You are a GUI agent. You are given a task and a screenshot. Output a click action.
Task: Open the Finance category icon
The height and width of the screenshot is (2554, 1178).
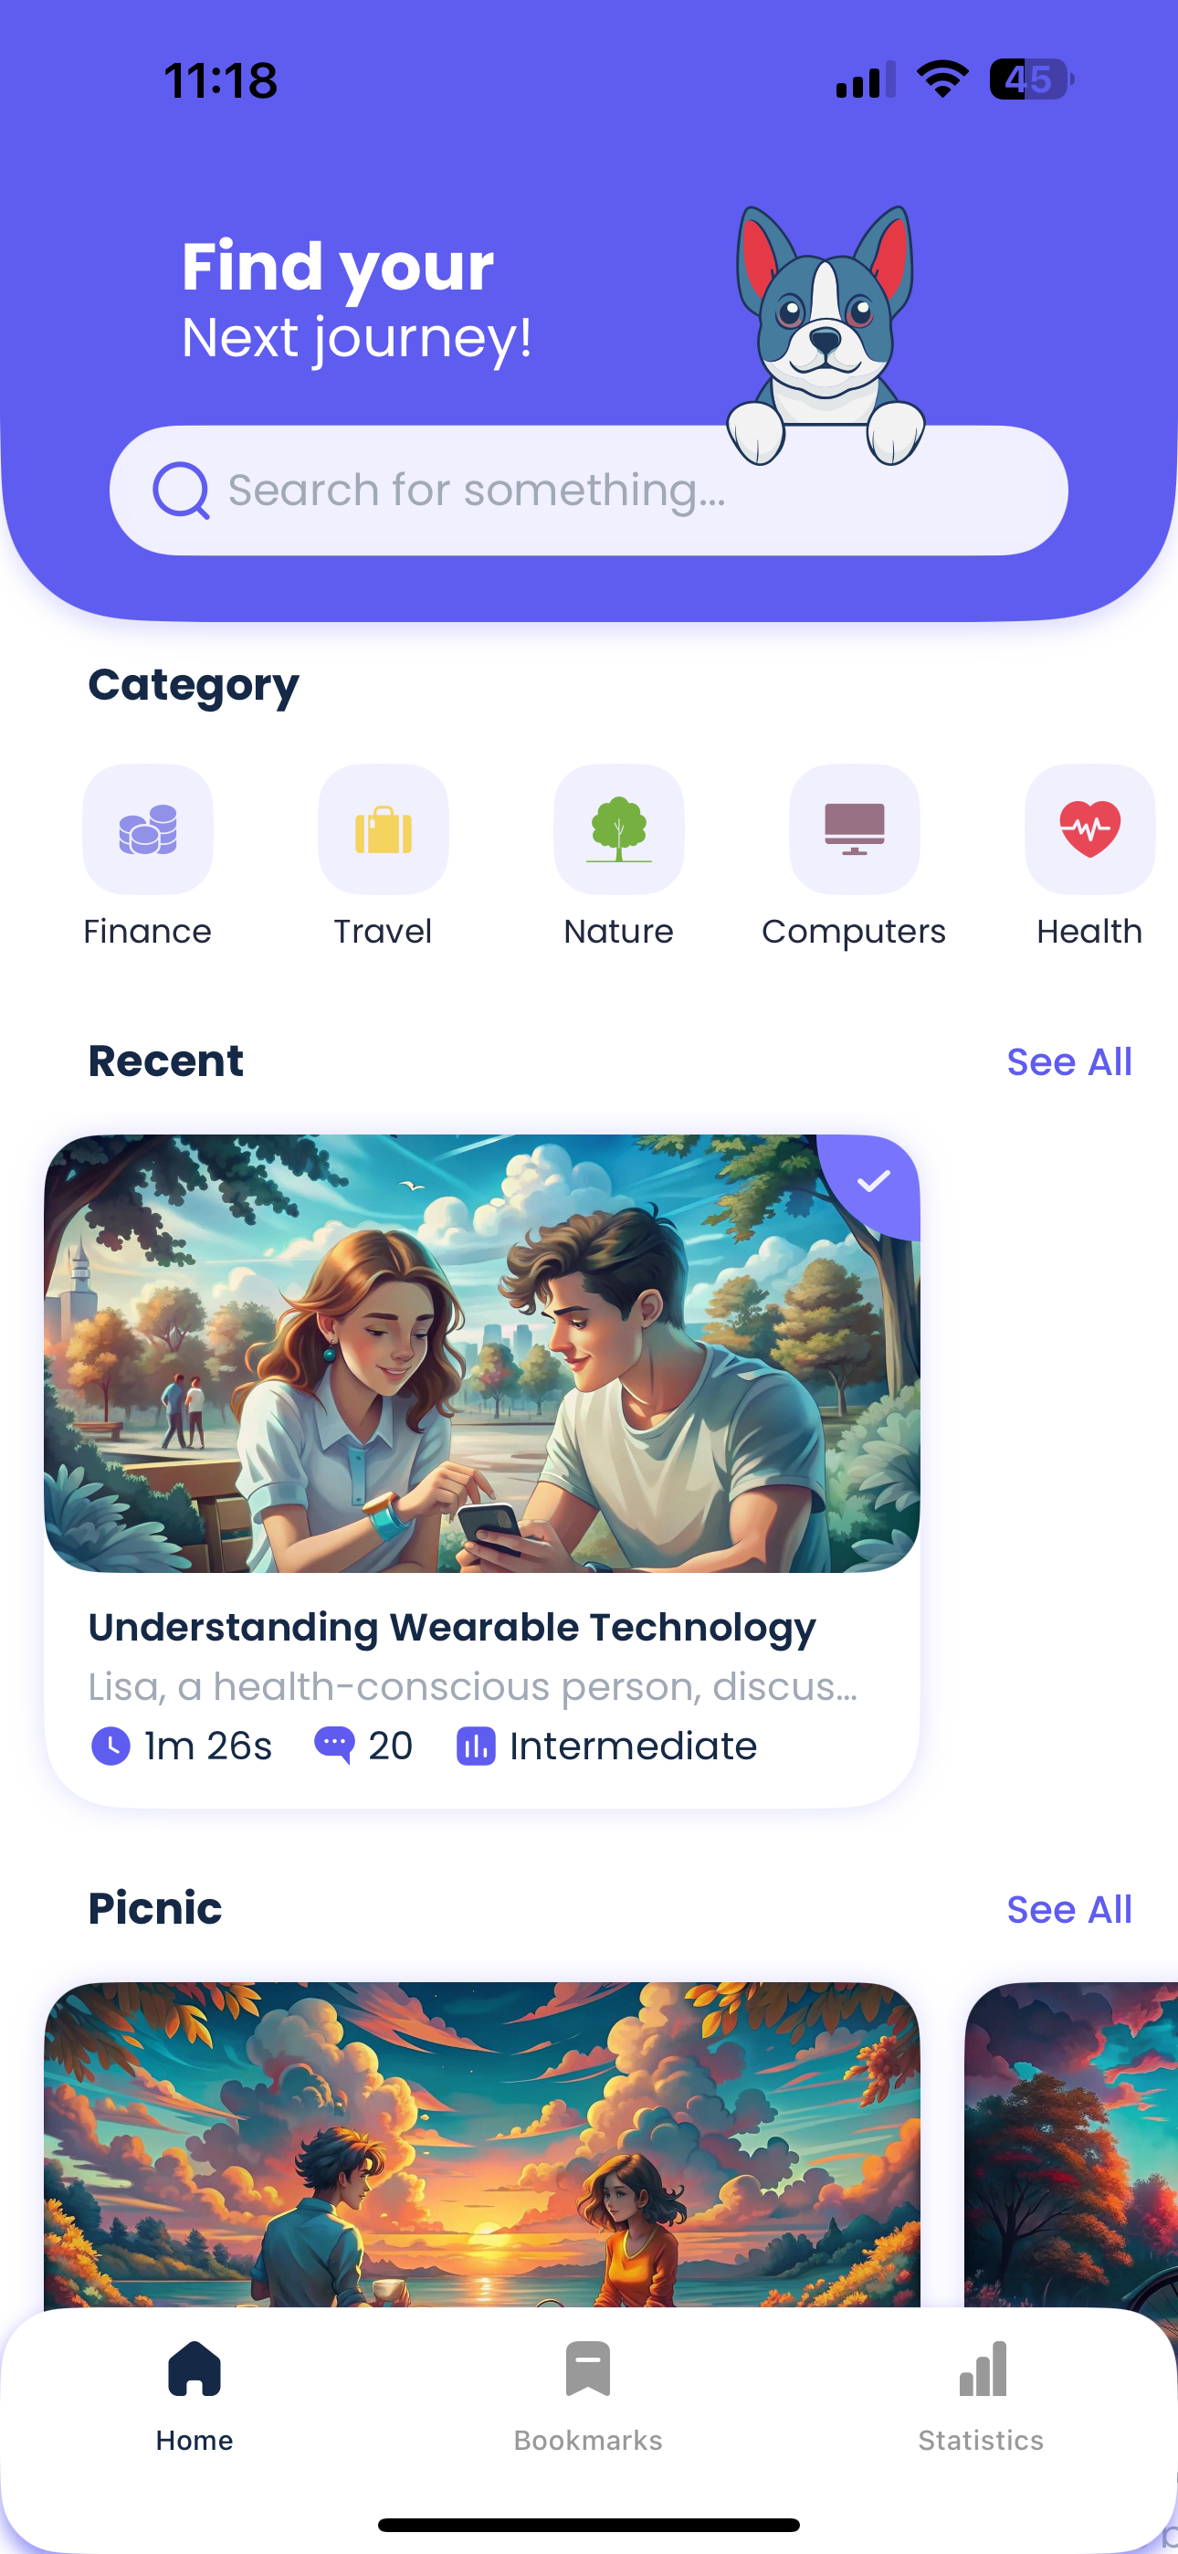pyautogui.click(x=148, y=828)
